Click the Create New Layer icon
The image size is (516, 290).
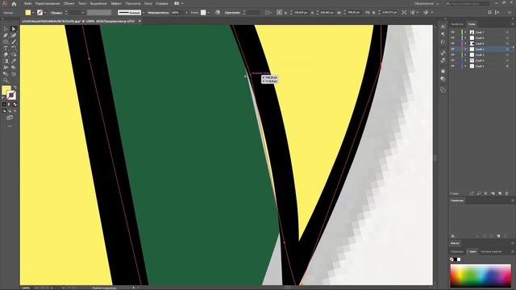pyautogui.click(x=500, y=193)
